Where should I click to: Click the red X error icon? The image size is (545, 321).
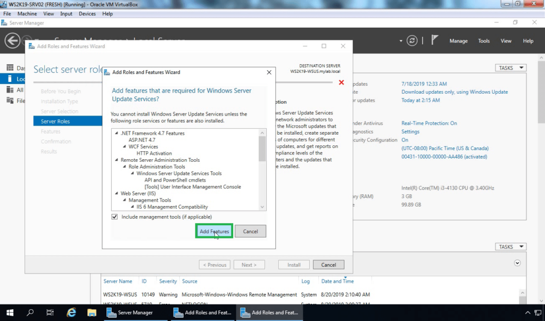[x=341, y=83]
